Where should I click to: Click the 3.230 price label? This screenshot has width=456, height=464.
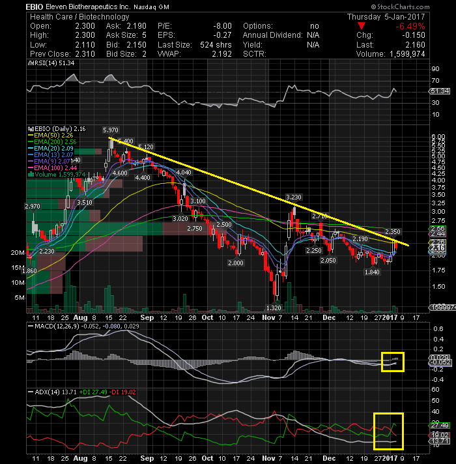pos(294,197)
